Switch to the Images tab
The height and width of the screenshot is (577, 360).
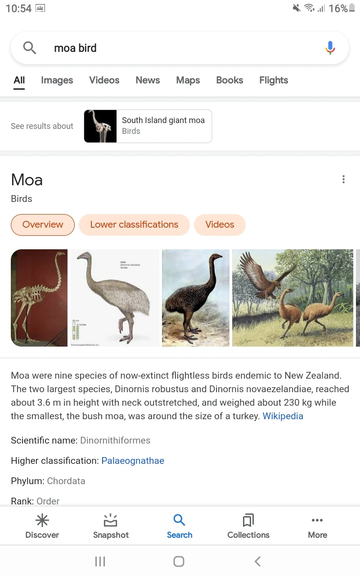point(57,80)
